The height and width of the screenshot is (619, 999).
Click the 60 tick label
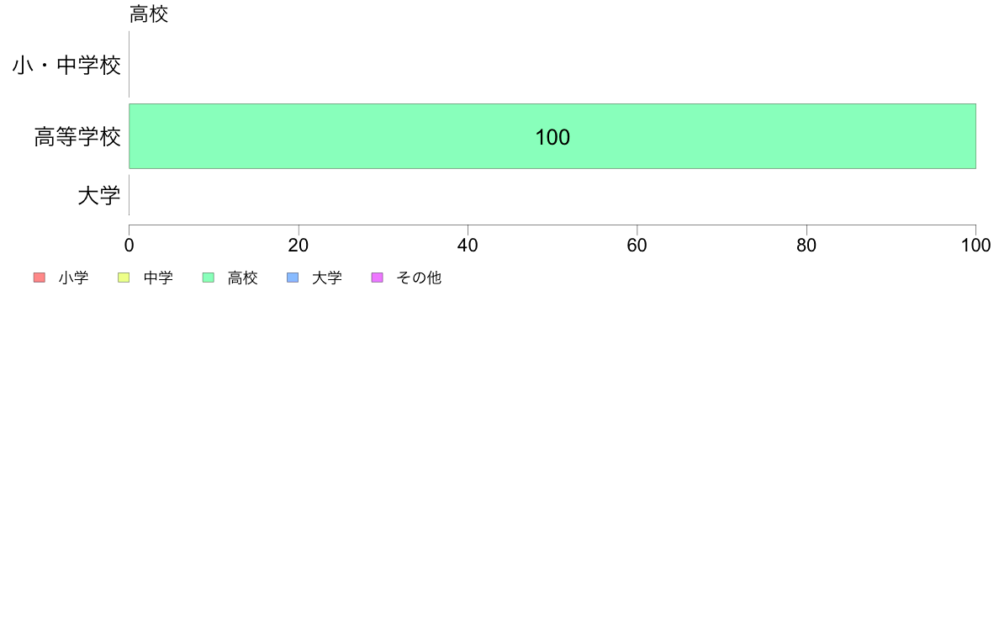pyautogui.click(x=637, y=246)
